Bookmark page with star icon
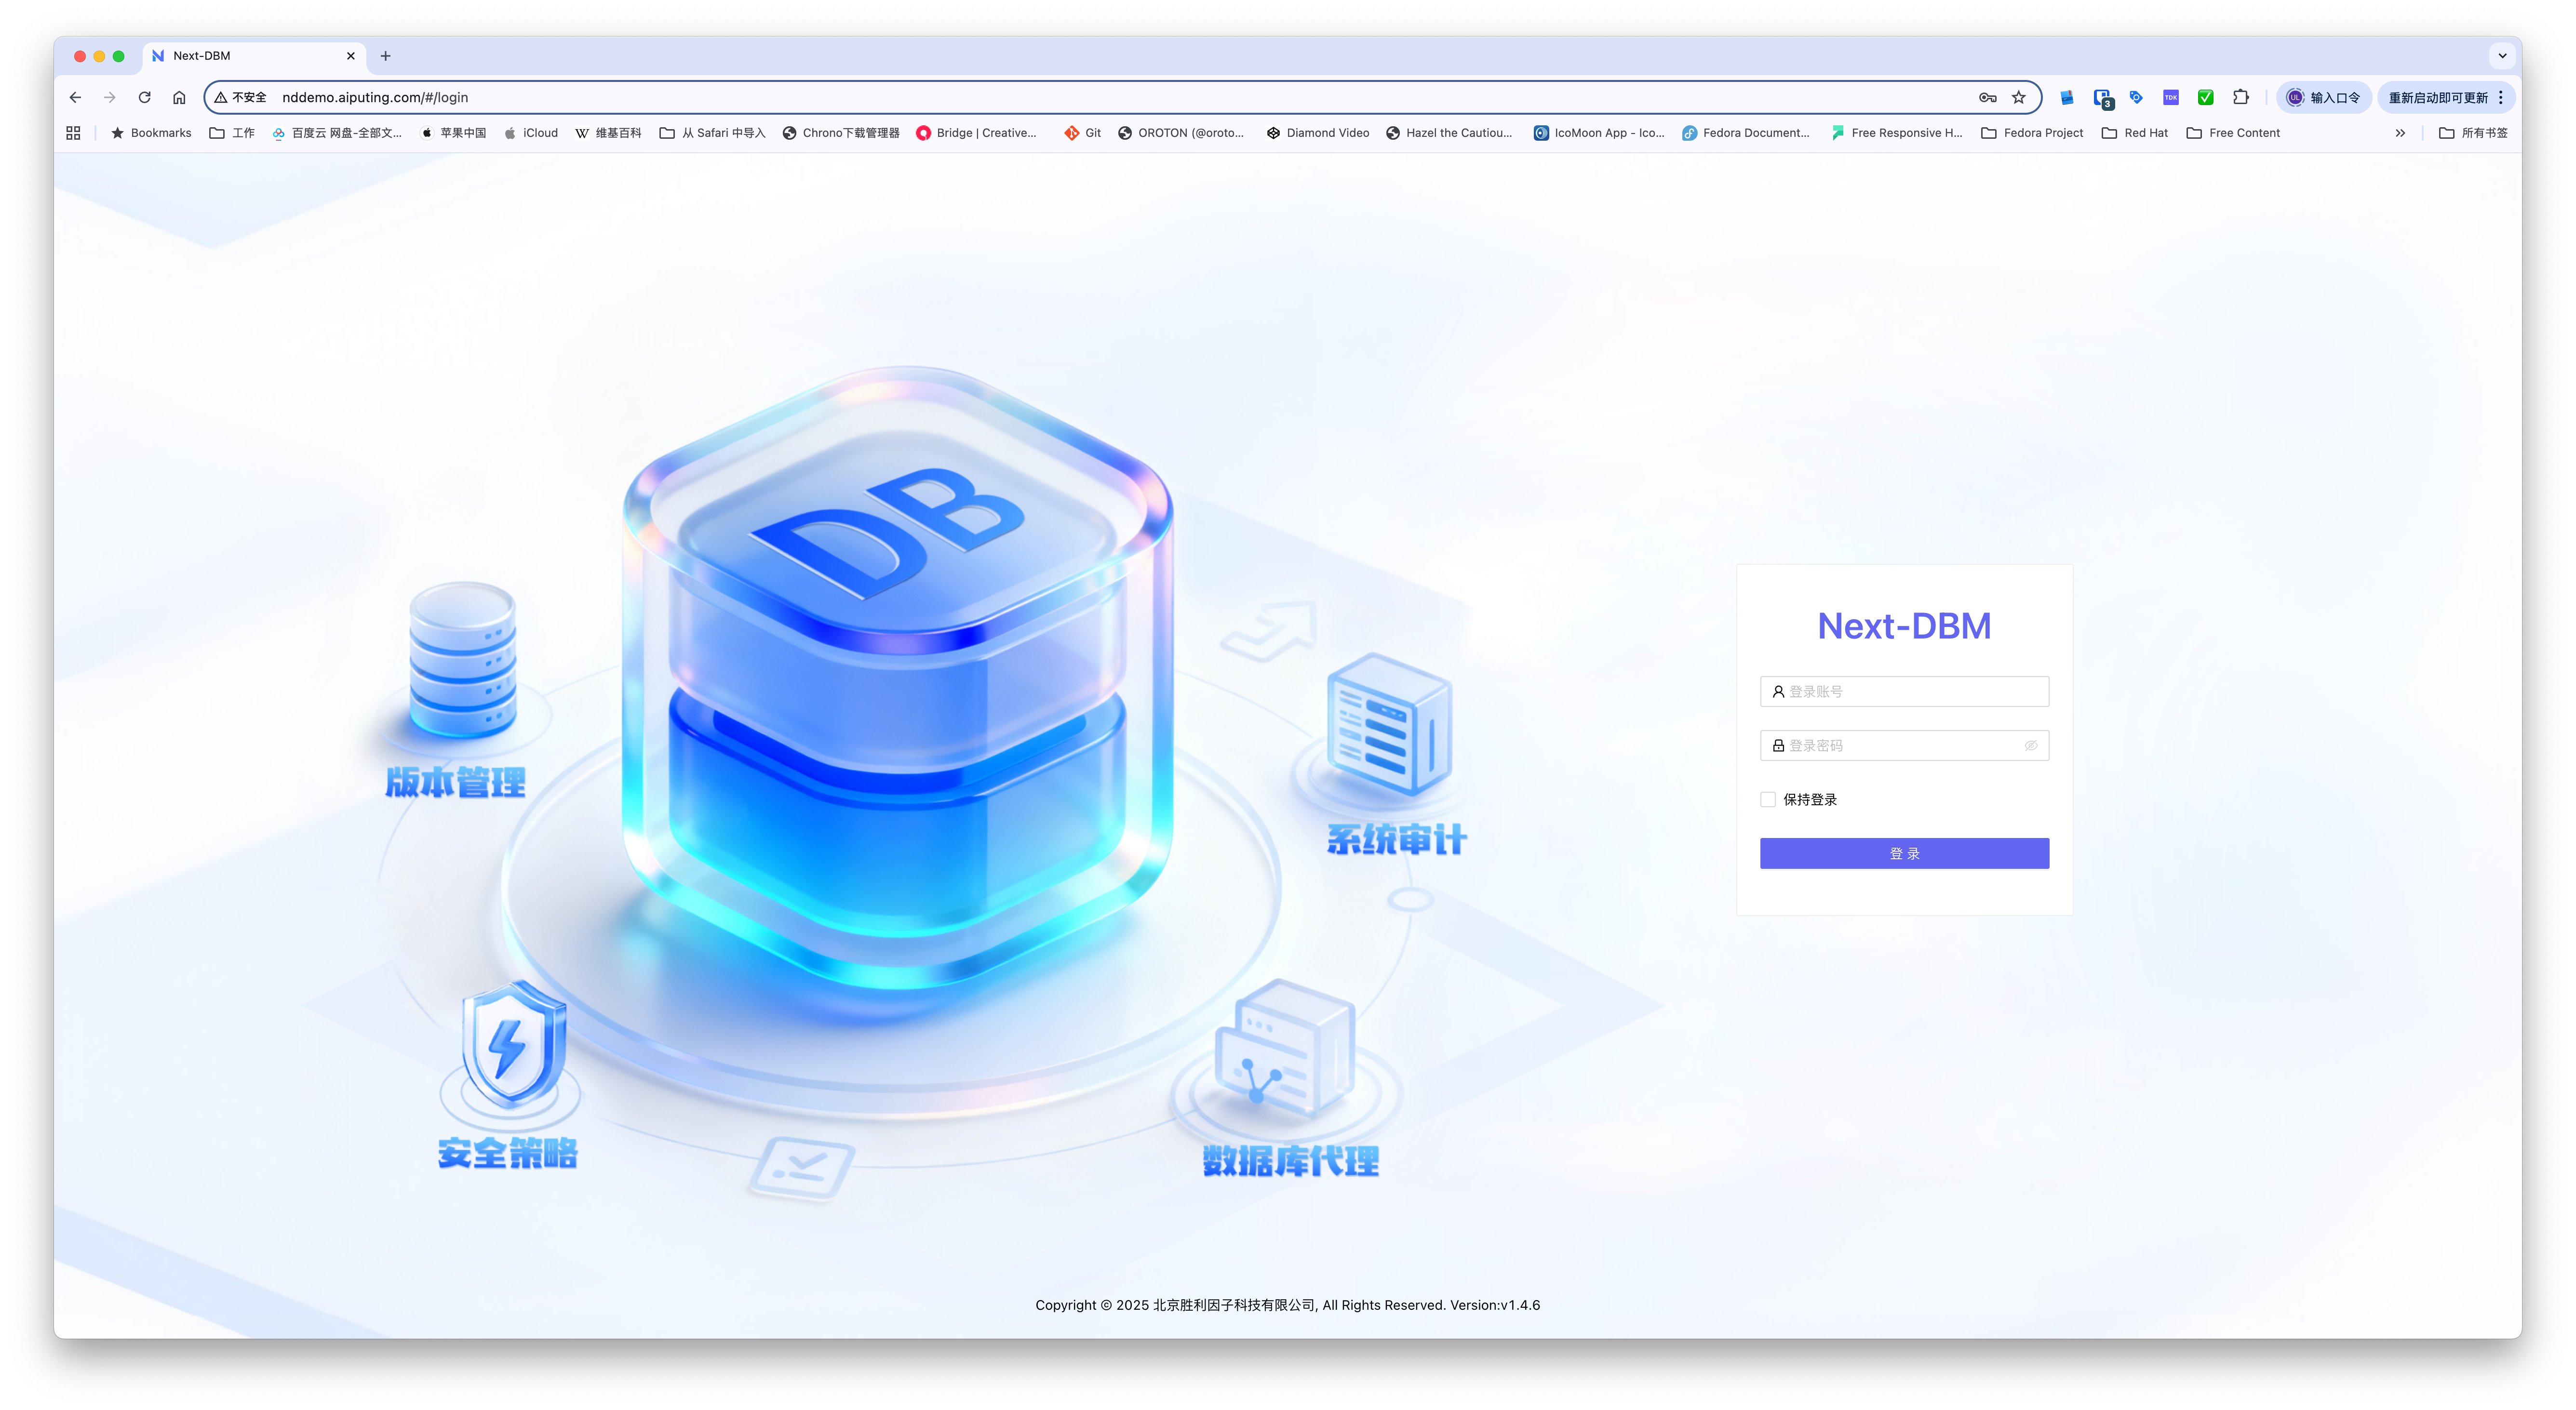The width and height of the screenshot is (2576, 1410). pyautogui.click(x=2018, y=97)
